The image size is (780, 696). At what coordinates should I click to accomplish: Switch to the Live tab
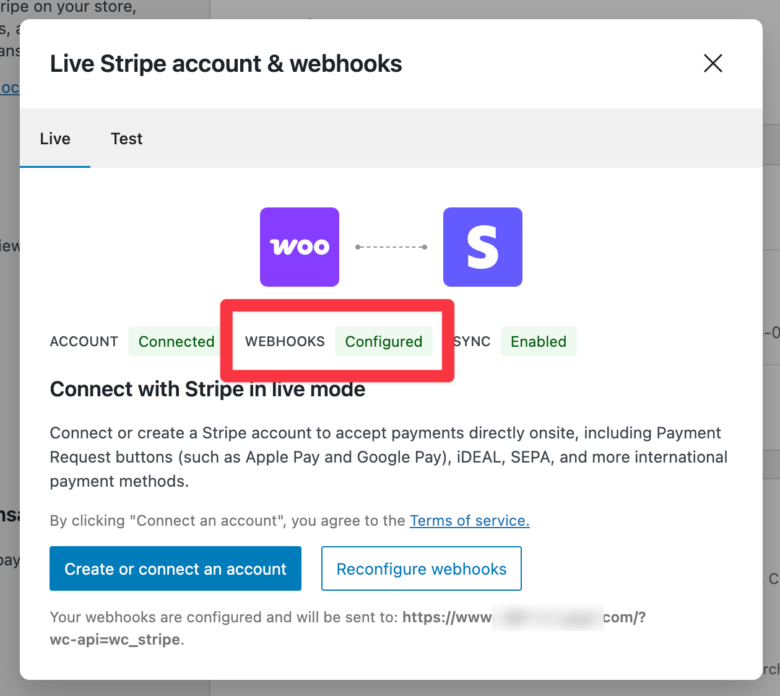coord(54,138)
